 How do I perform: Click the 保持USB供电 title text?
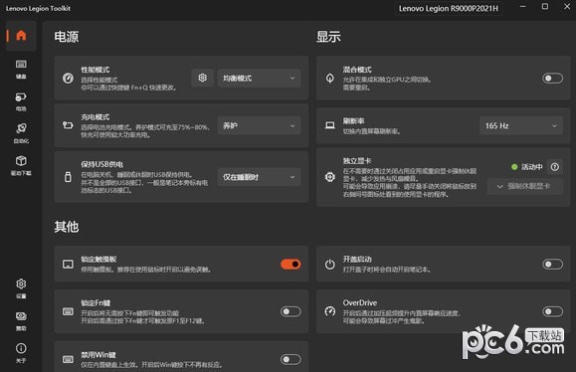pos(101,164)
